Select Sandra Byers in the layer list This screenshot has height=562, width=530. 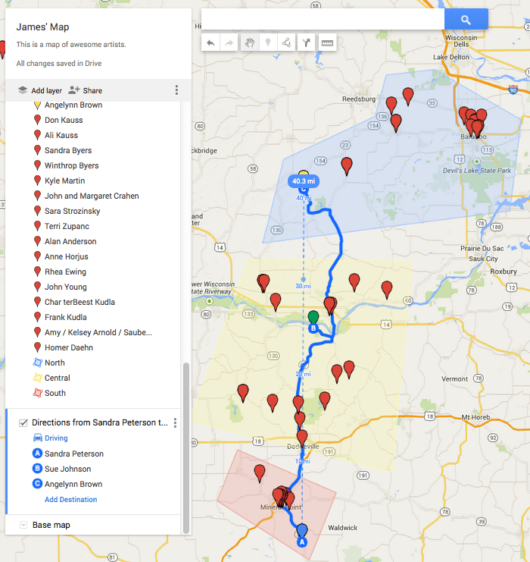click(68, 150)
